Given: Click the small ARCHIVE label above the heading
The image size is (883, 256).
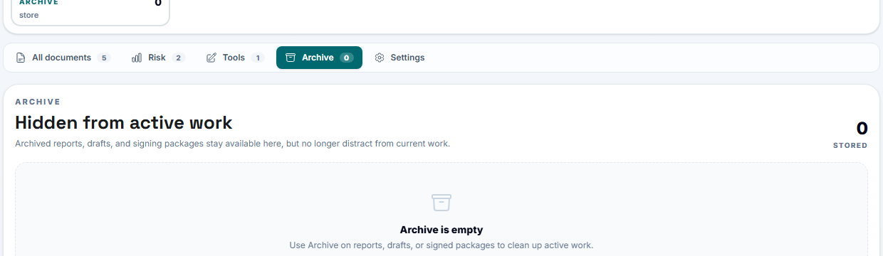Looking at the screenshot, I should click(x=38, y=102).
